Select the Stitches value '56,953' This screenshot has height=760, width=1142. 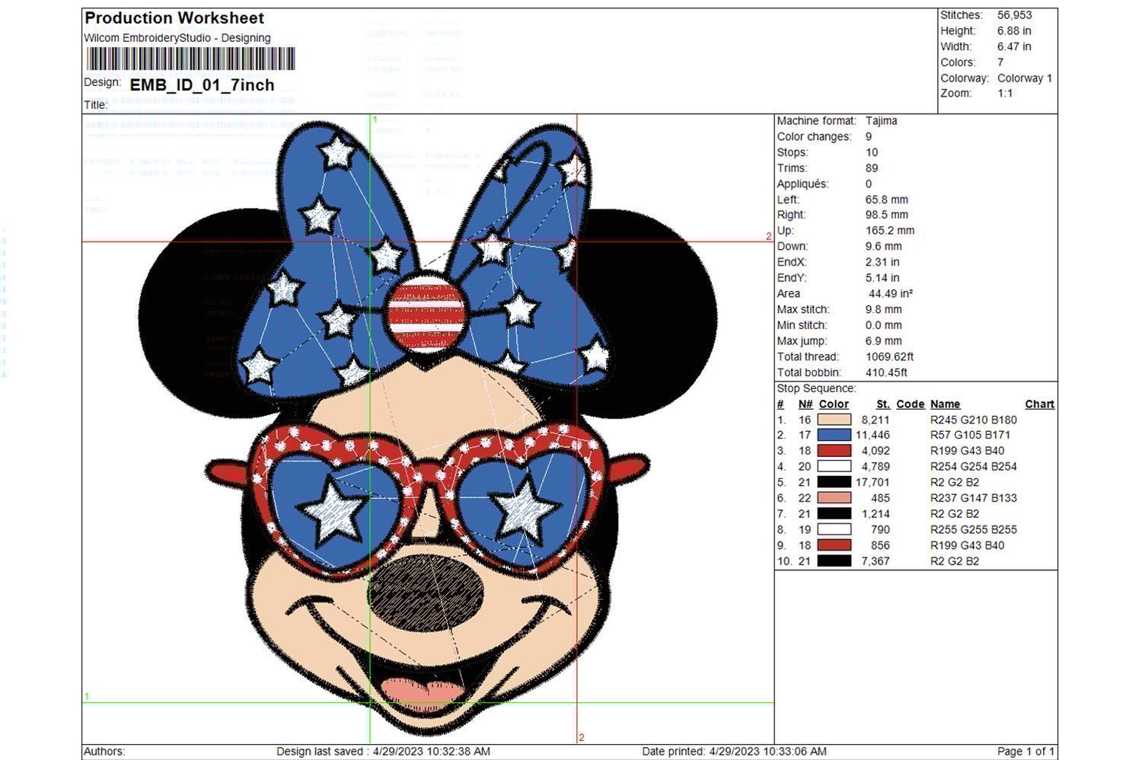click(1015, 15)
